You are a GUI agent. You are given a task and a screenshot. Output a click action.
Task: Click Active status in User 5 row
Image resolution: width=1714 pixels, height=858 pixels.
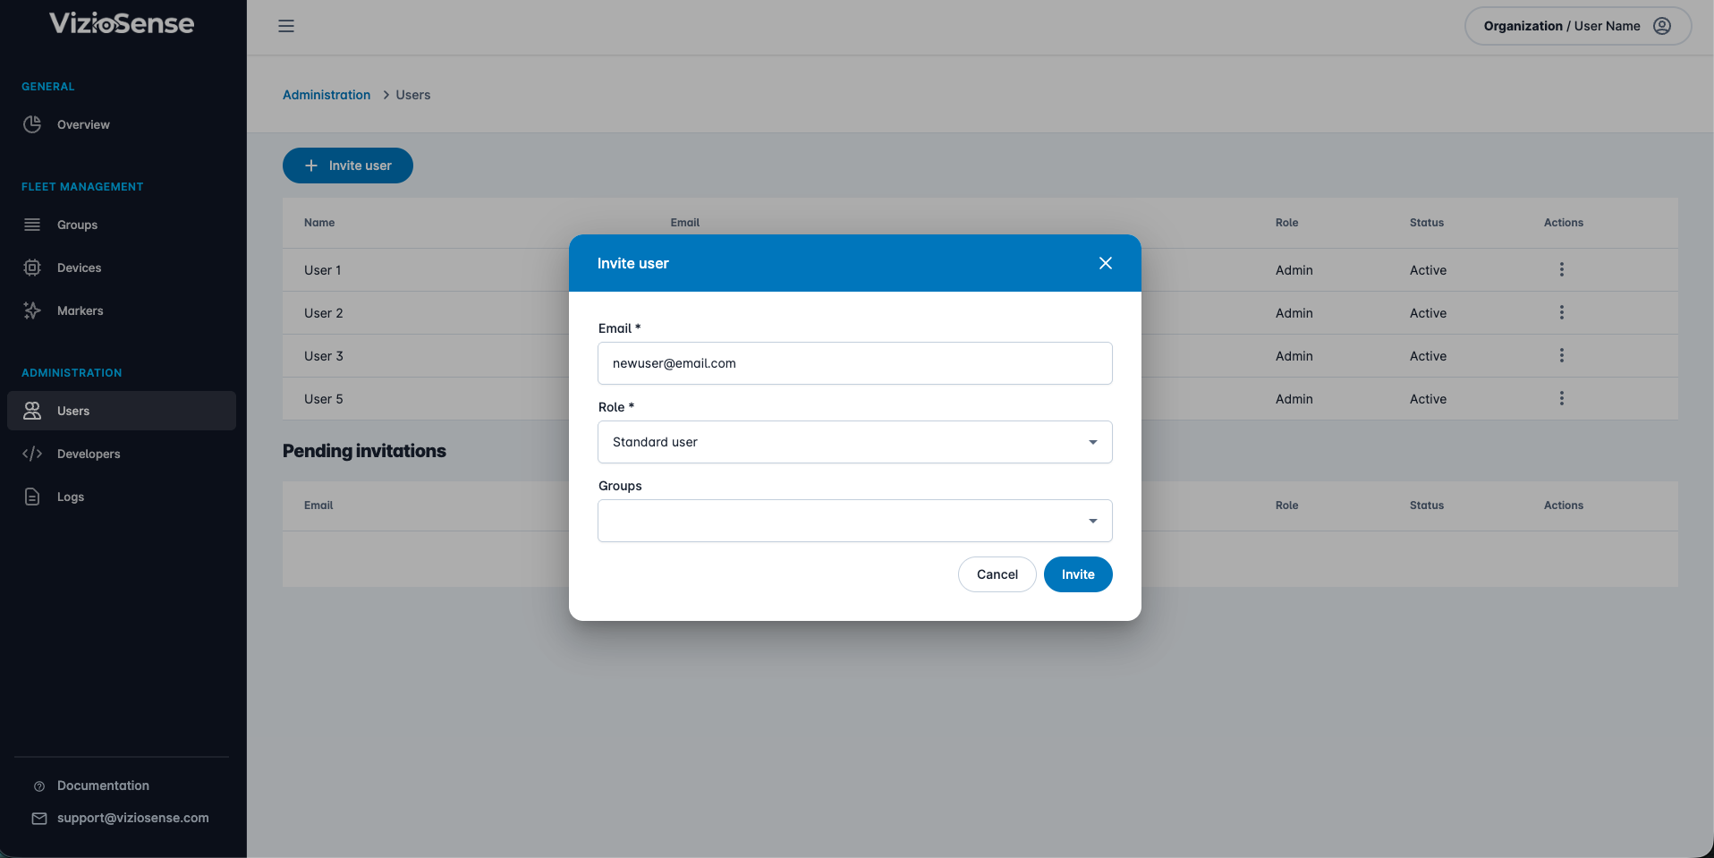(x=1428, y=399)
